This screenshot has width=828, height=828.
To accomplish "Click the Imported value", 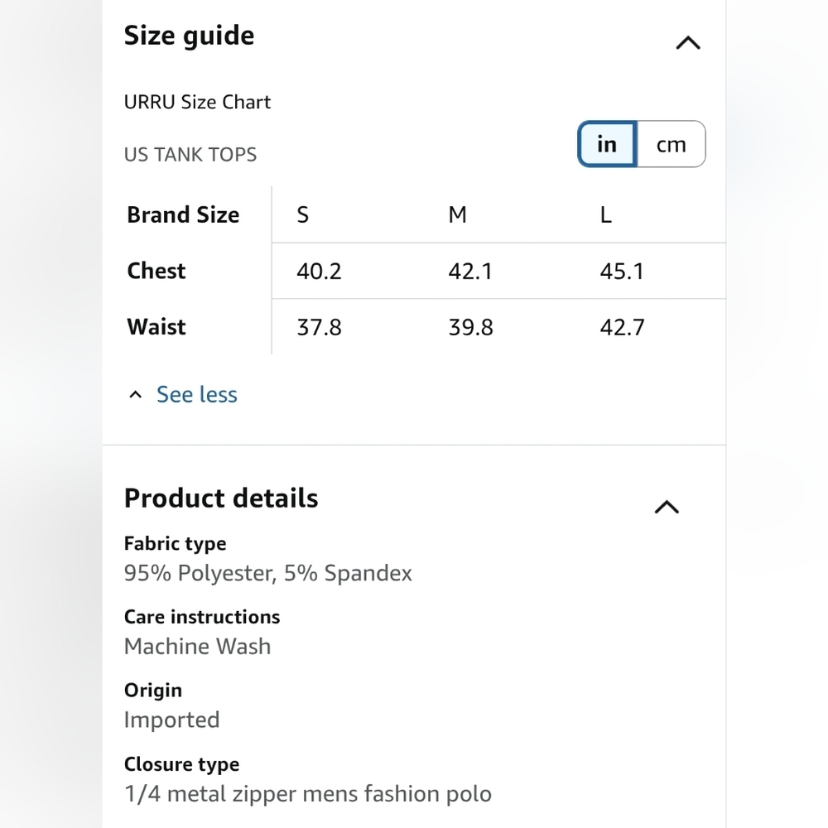I will tap(171, 720).
